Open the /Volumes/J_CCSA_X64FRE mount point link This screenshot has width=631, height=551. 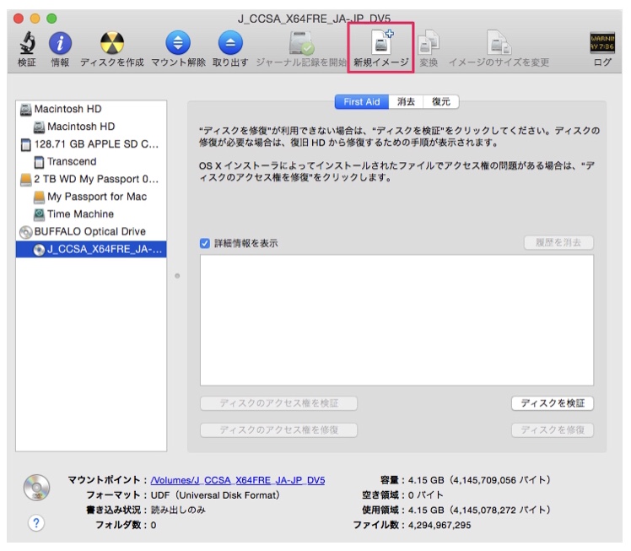[x=237, y=480]
